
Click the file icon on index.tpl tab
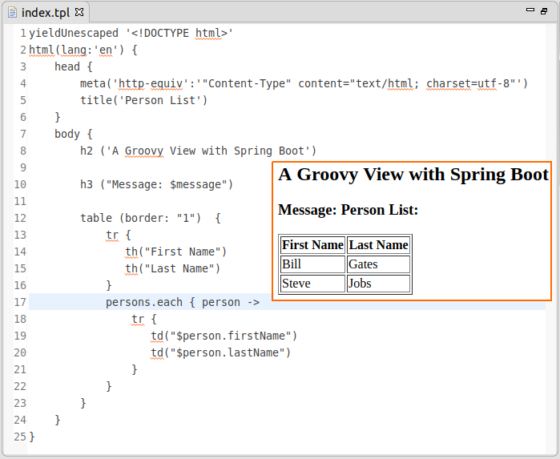click(x=13, y=13)
